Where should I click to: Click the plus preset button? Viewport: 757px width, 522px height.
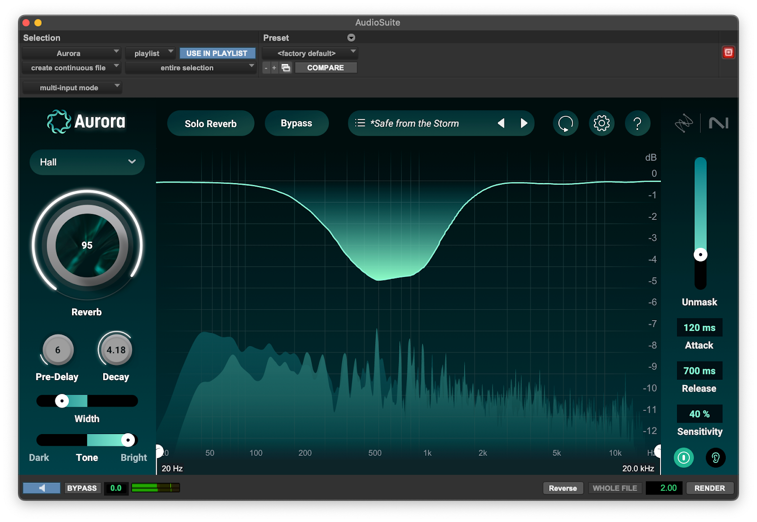click(x=274, y=68)
